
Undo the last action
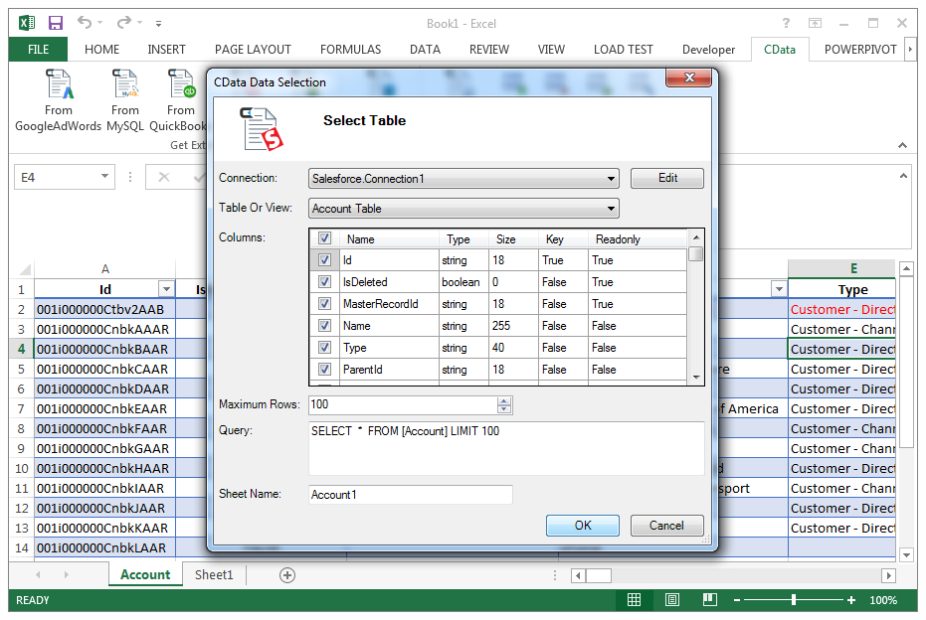(x=85, y=23)
